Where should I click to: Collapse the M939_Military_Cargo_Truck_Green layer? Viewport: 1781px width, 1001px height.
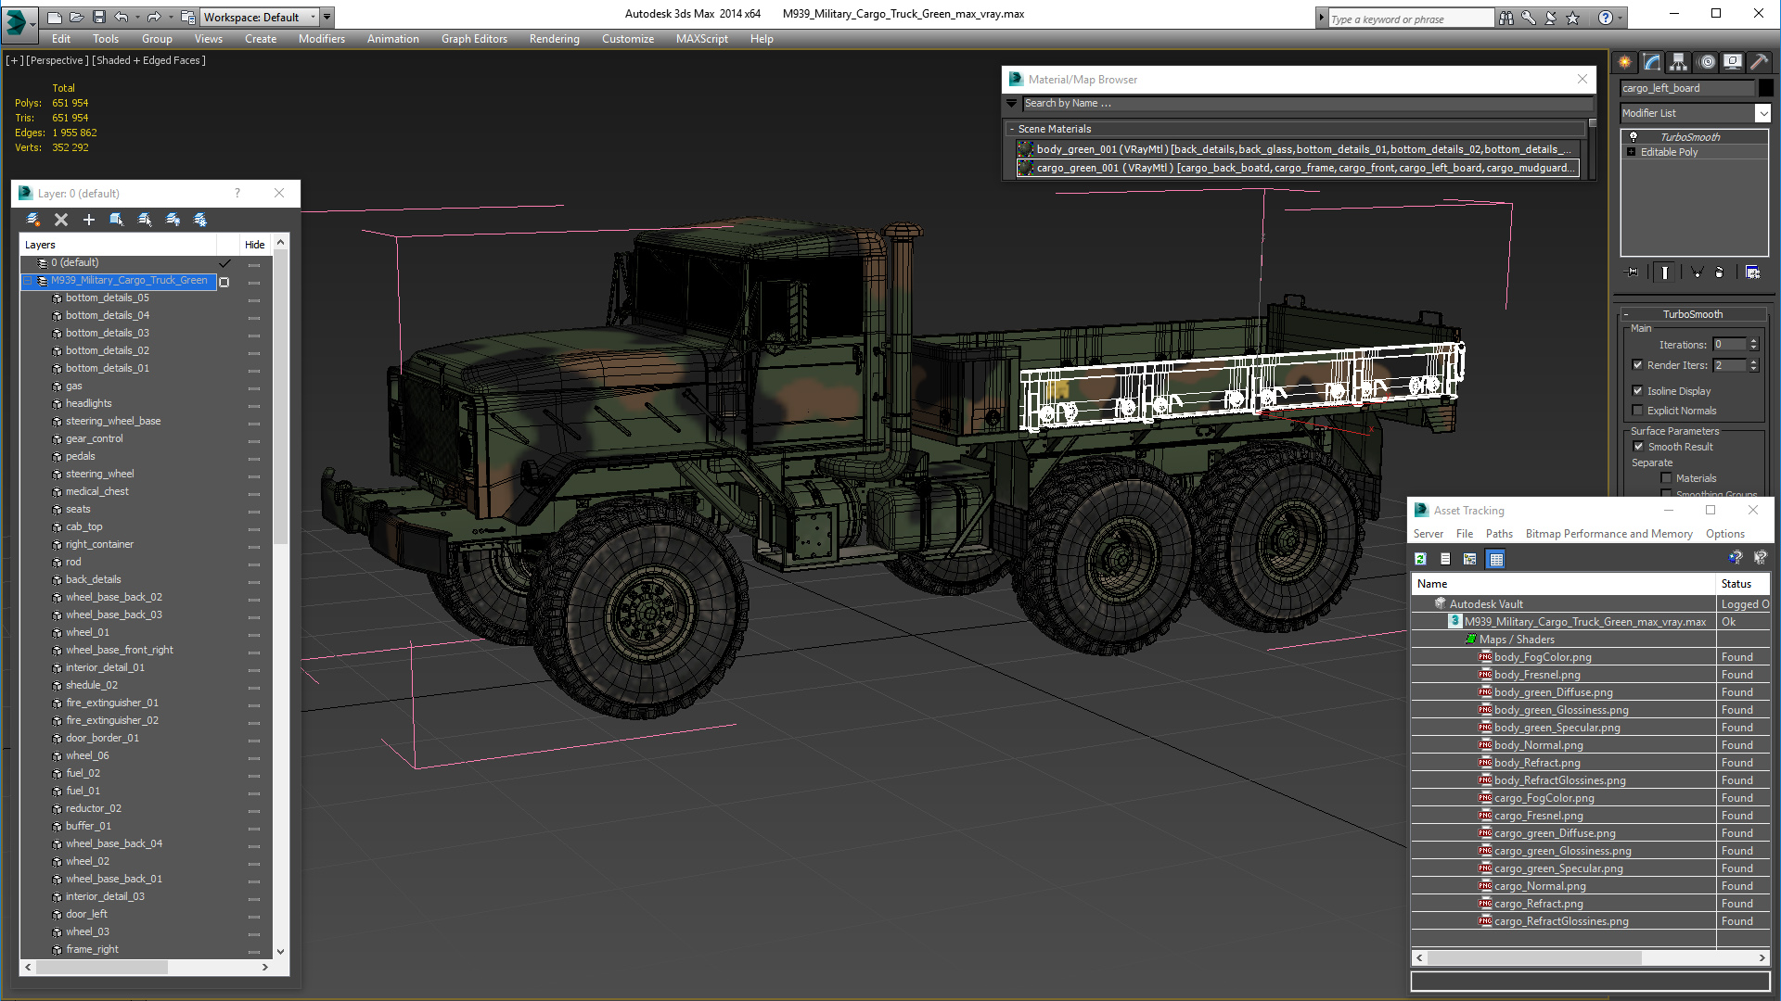[x=28, y=281]
